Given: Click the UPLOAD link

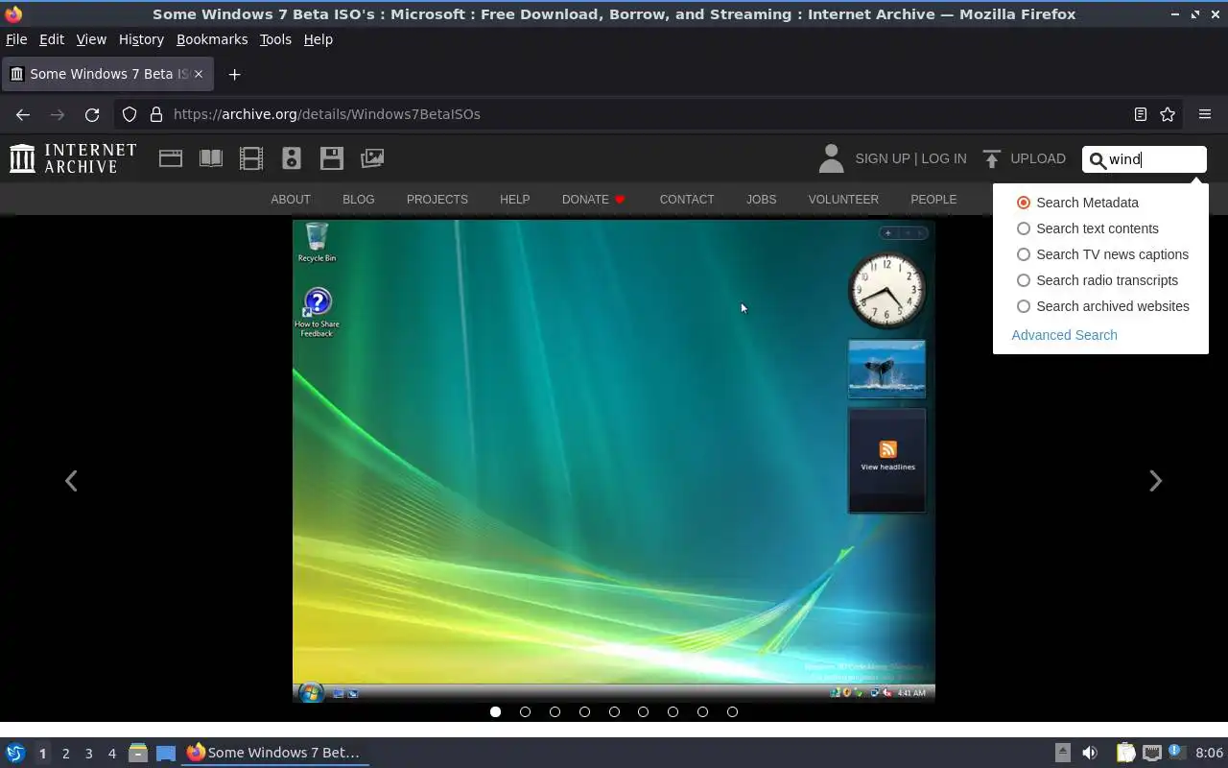Looking at the screenshot, I should coord(1038,158).
